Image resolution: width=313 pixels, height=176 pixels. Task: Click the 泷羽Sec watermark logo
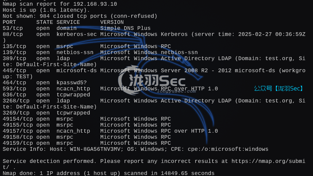point(152,81)
